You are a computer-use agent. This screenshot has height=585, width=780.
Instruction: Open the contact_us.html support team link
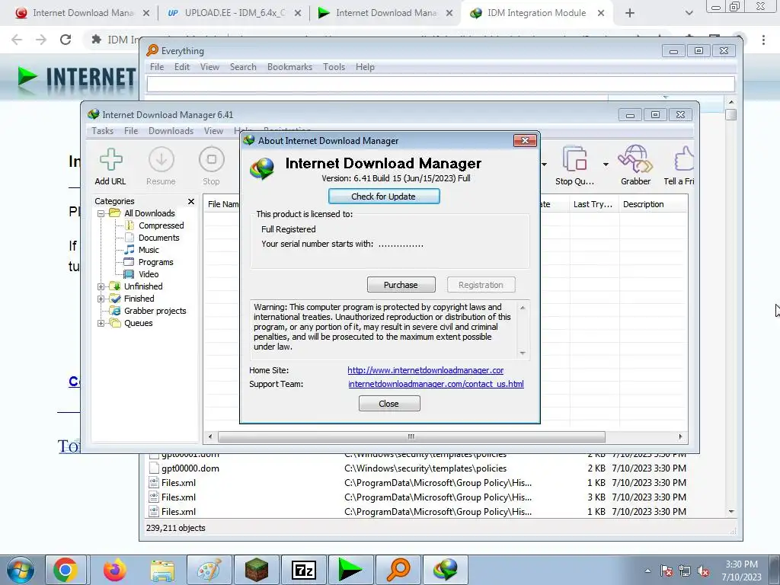pyautogui.click(x=436, y=384)
